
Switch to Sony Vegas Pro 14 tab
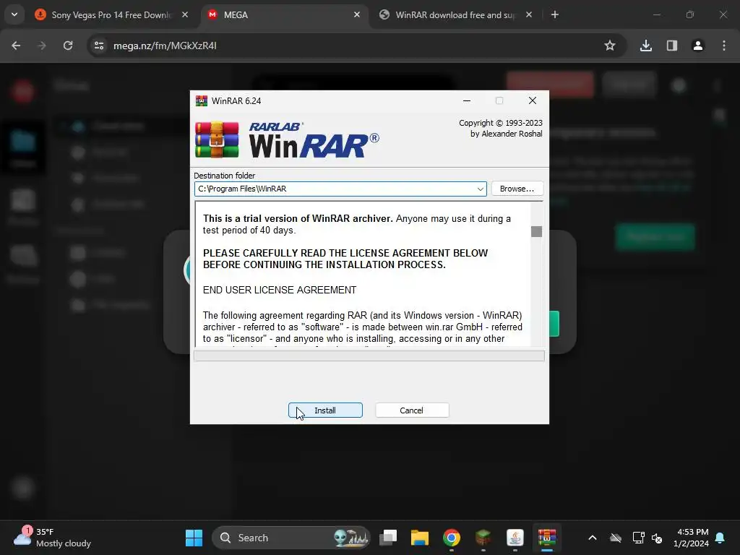pyautogui.click(x=111, y=14)
